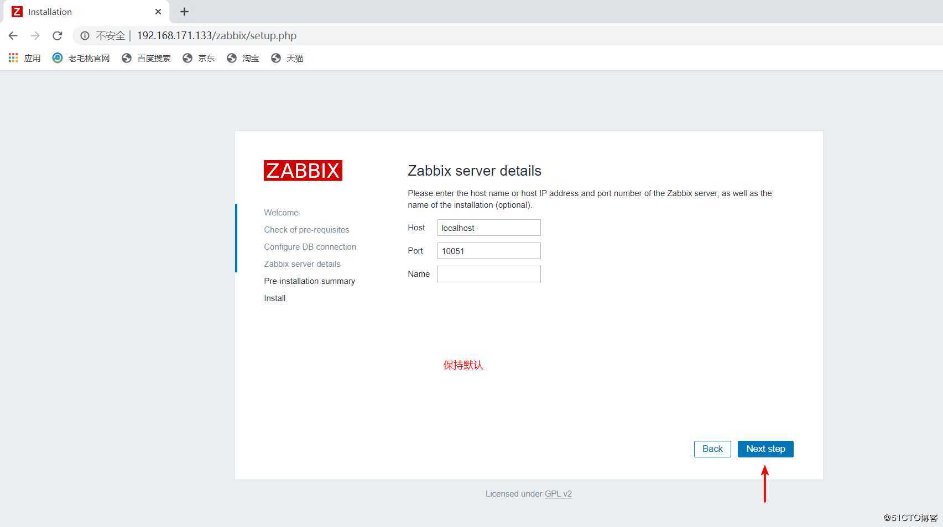Screen dimensions: 943x527
Task: Click the Zabbix server details heading
Action: [x=475, y=171]
